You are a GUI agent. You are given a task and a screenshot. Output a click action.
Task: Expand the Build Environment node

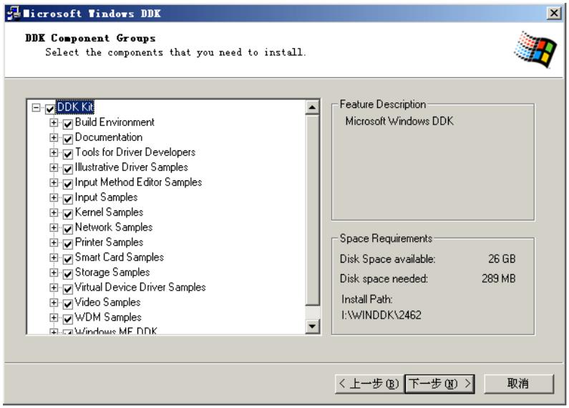tap(54, 122)
